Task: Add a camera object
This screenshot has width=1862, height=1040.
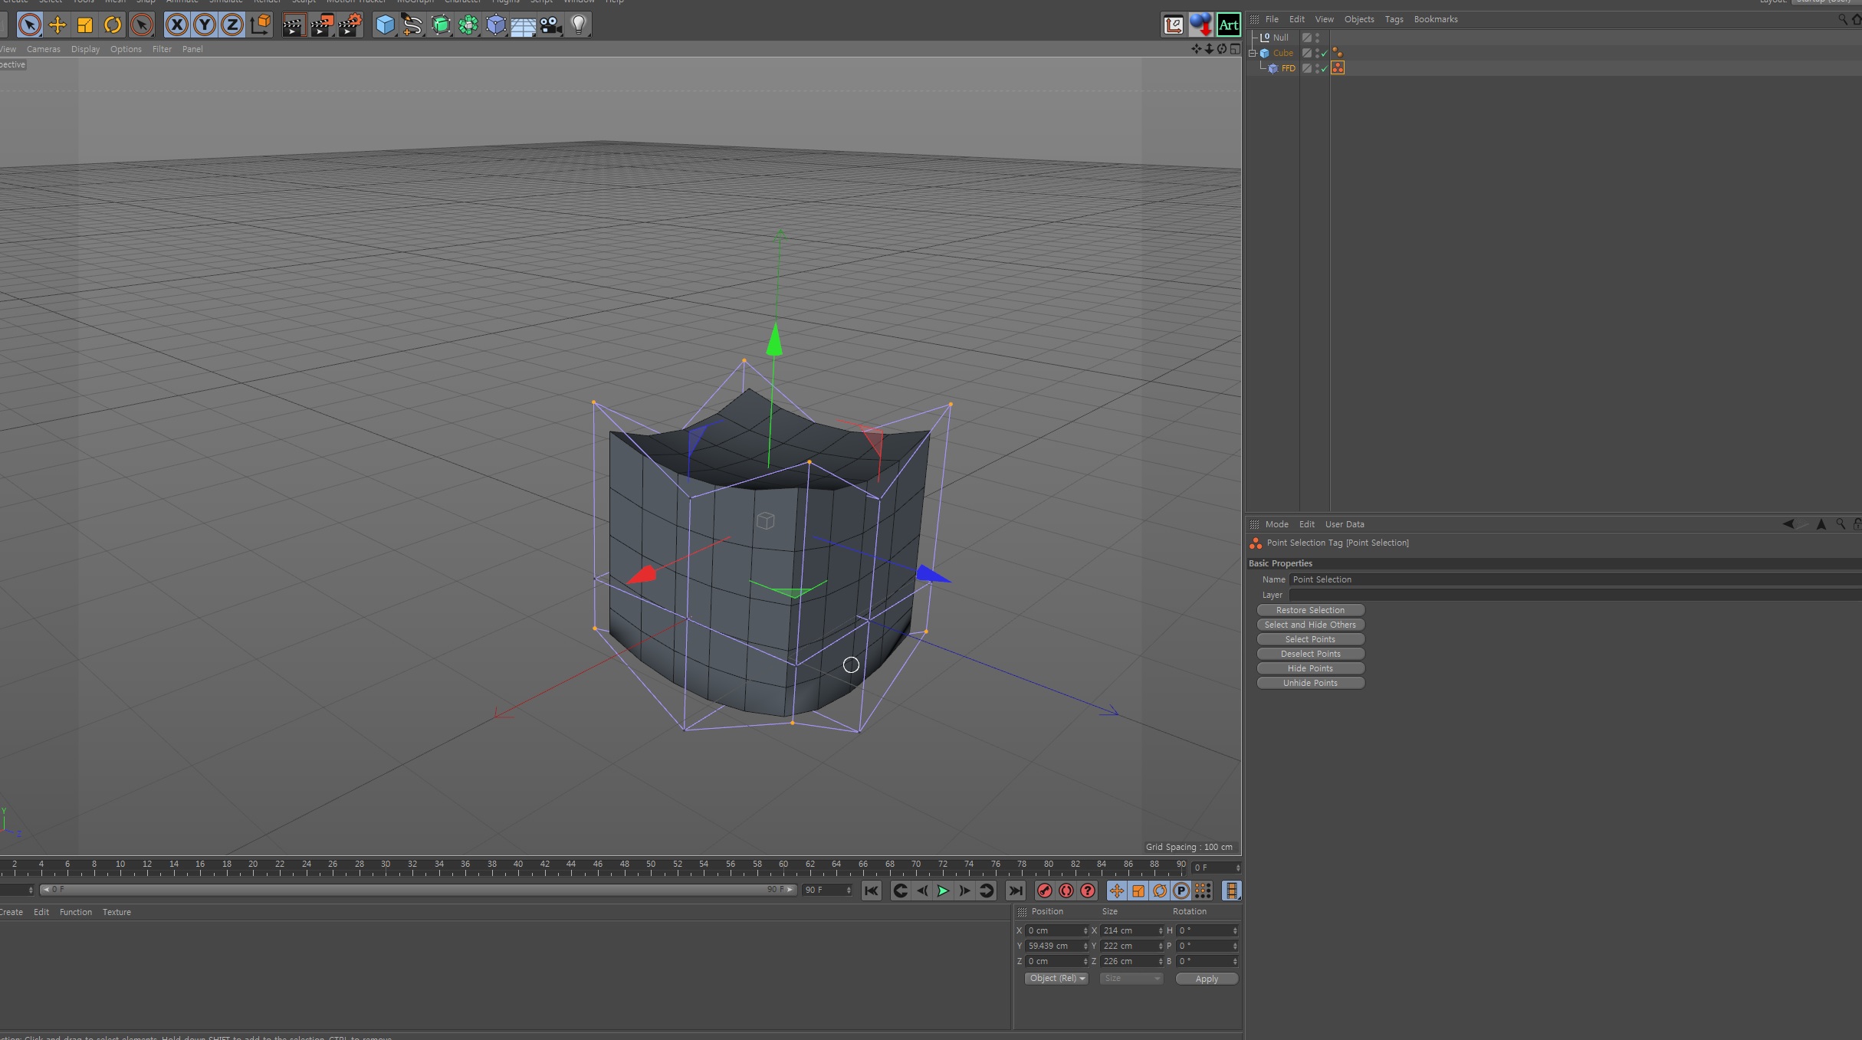Action: pyautogui.click(x=551, y=25)
